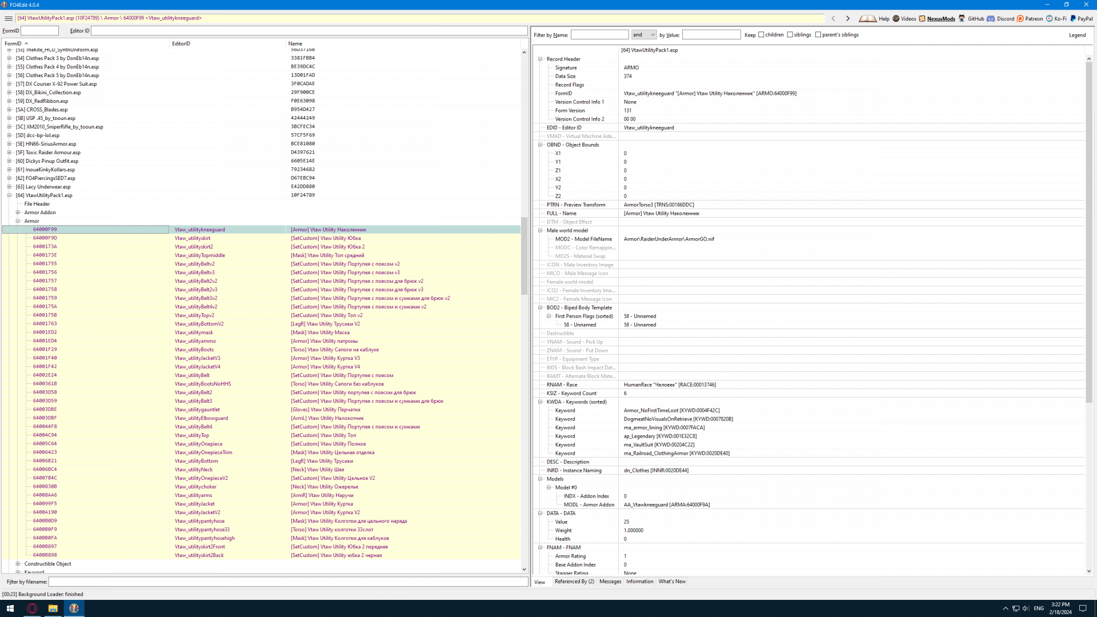This screenshot has width=1097, height=617.
Task: Switch to the Messages tab
Action: [610, 582]
